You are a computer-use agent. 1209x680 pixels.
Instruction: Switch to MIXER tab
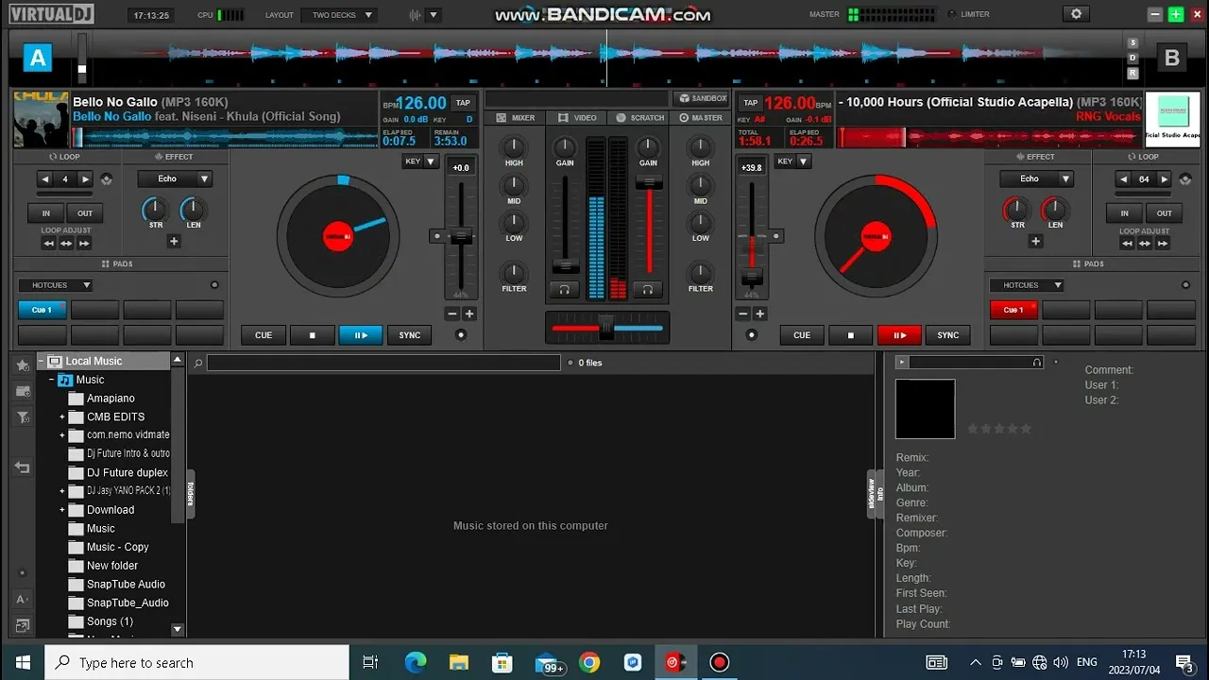515,118
